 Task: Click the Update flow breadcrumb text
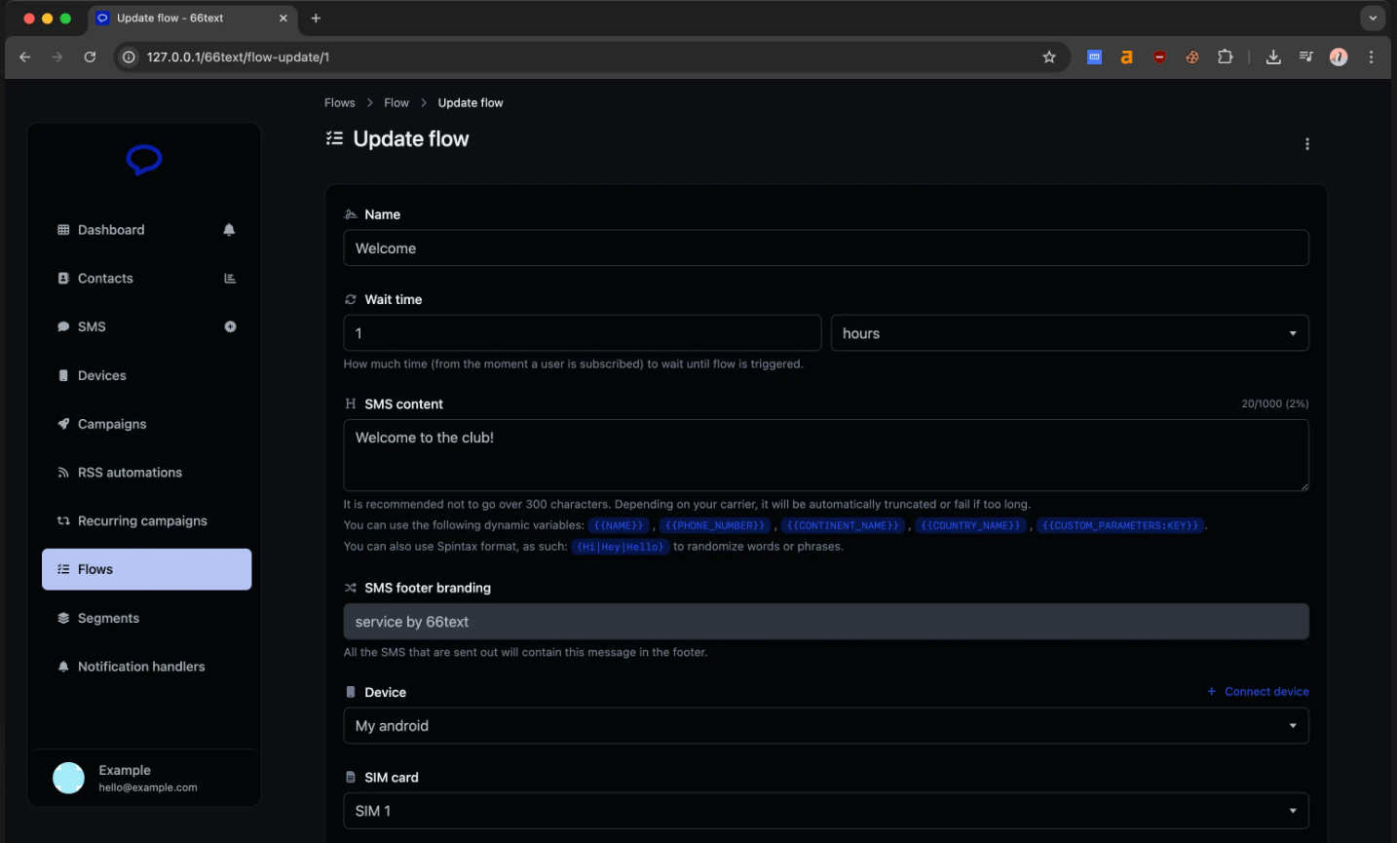click(x=471, y=102)
